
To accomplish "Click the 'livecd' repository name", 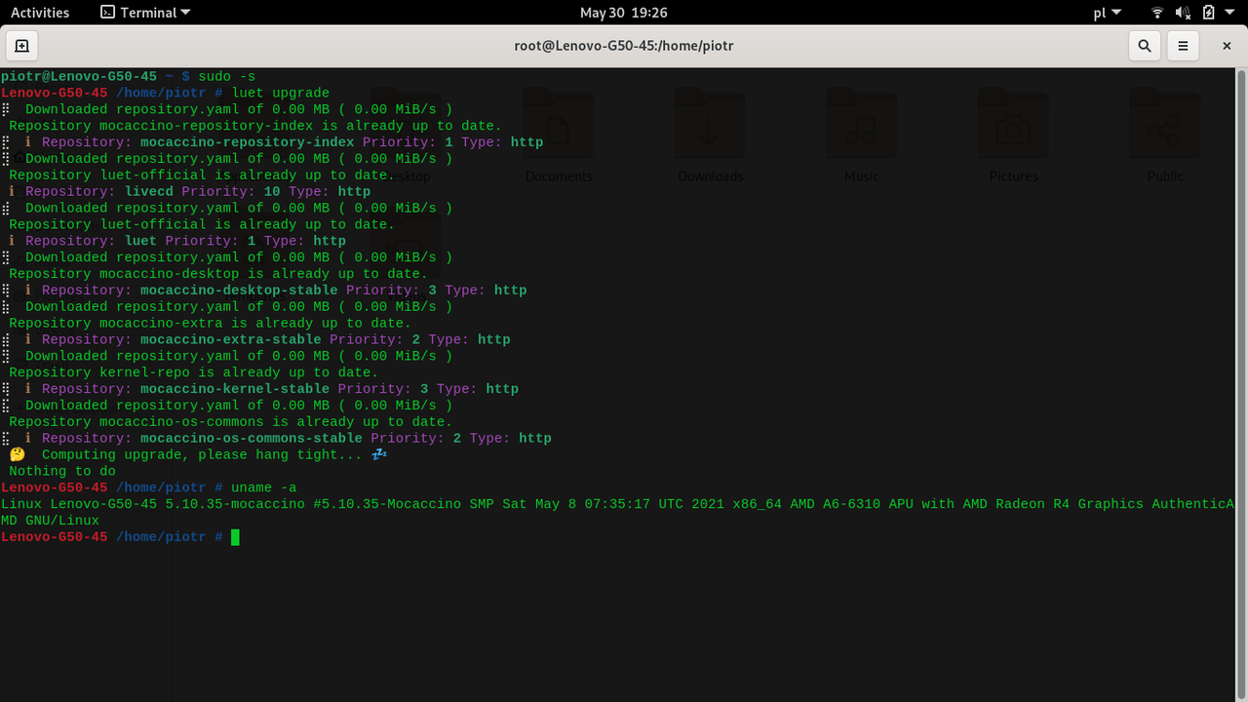I will (x=149, y=191).
